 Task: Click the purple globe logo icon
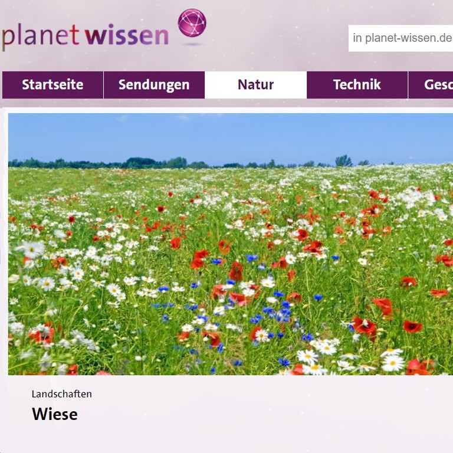[x=192, y=23]
